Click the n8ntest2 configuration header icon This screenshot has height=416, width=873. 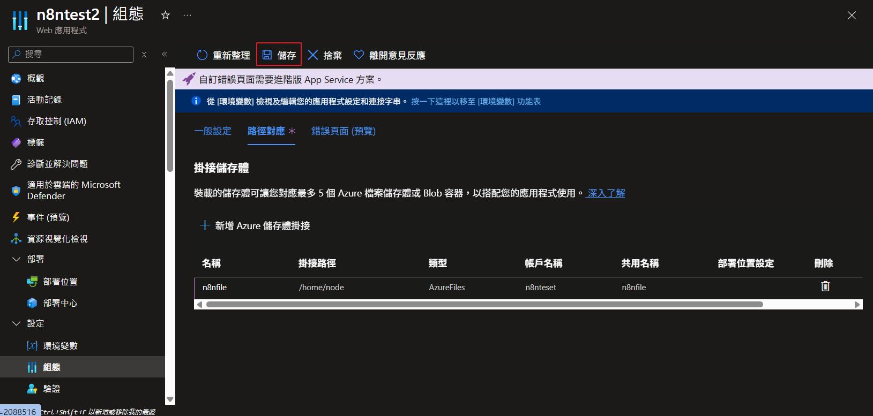(20, 20)
